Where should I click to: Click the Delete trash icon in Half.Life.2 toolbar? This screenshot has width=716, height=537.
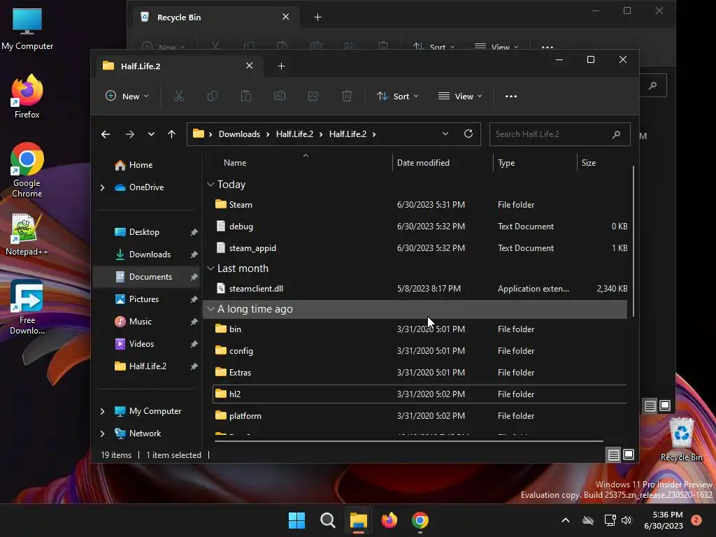click(x=347, y=96)
